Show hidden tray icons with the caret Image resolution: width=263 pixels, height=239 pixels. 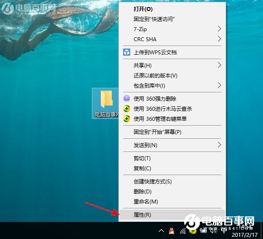click(161, 231)
